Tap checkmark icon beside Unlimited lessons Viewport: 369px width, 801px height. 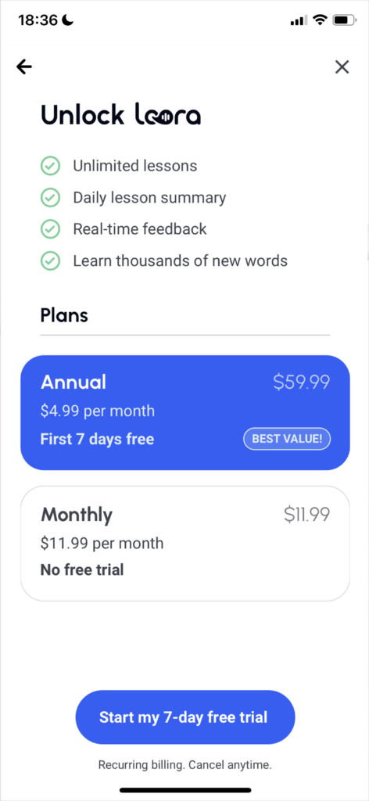[x=50, y=166]
